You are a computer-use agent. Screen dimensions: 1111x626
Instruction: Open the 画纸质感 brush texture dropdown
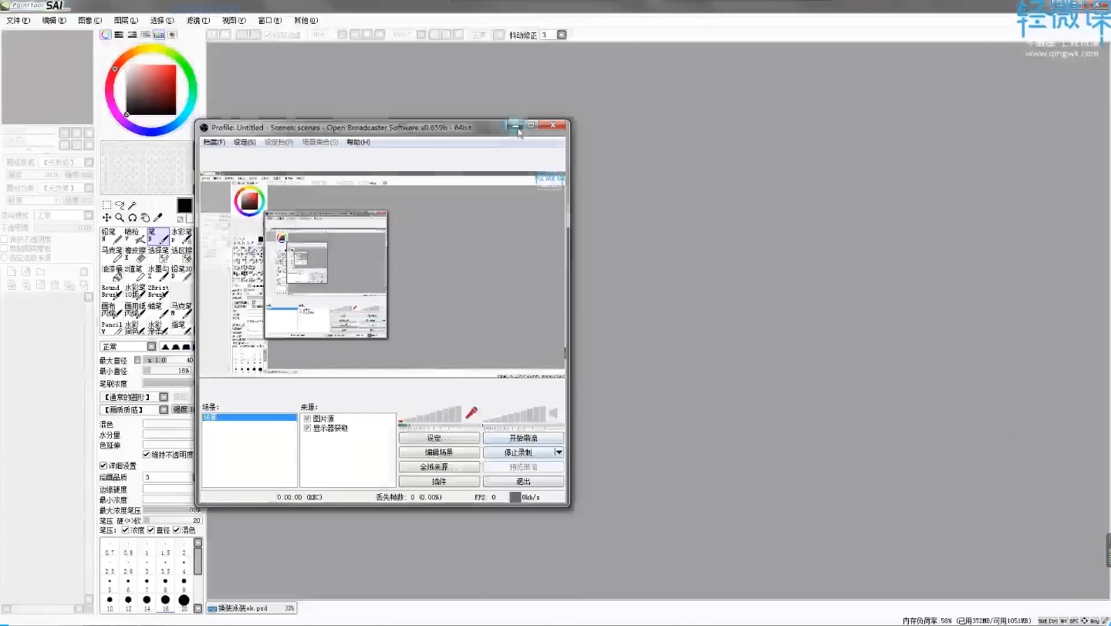pos(134,409)
